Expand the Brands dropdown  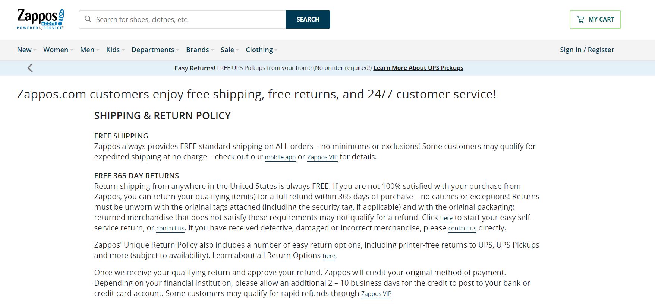click(x=200, y=50)
